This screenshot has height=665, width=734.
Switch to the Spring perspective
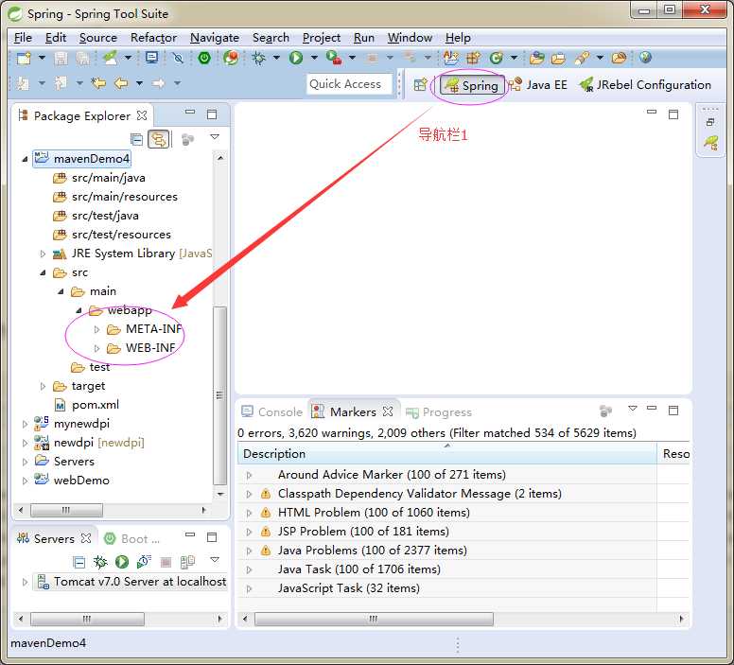(x=472, y=85)
